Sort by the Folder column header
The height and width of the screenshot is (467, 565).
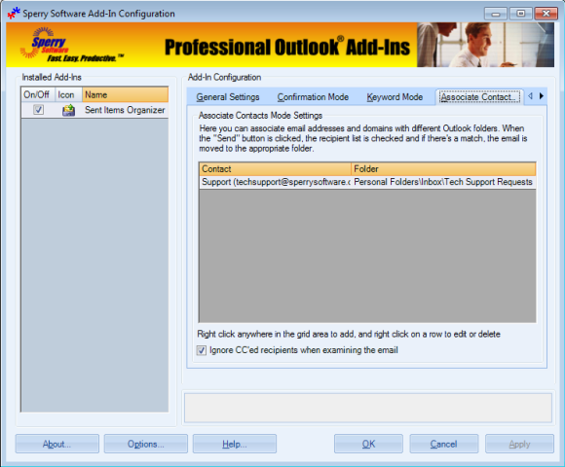[x=443, y=168]
